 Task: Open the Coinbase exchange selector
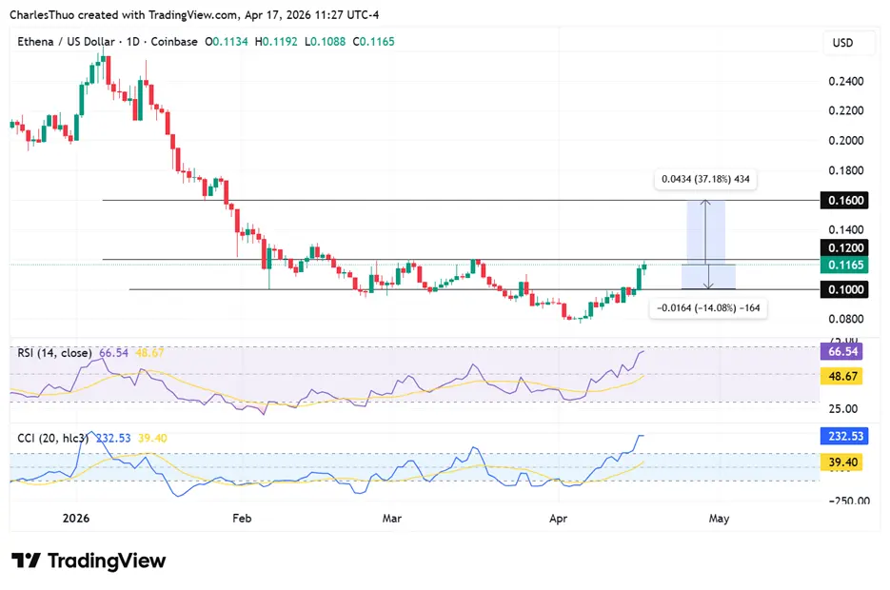point(173,42)
